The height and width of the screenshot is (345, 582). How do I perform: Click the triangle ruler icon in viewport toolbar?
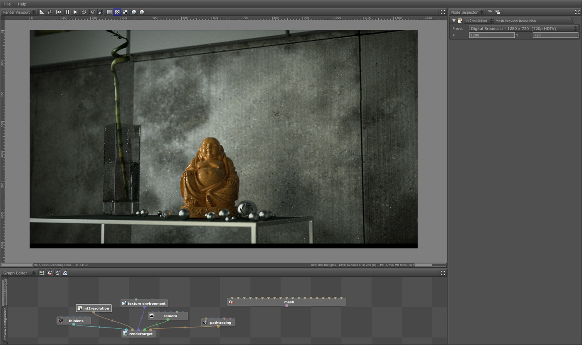pos(42,12)
